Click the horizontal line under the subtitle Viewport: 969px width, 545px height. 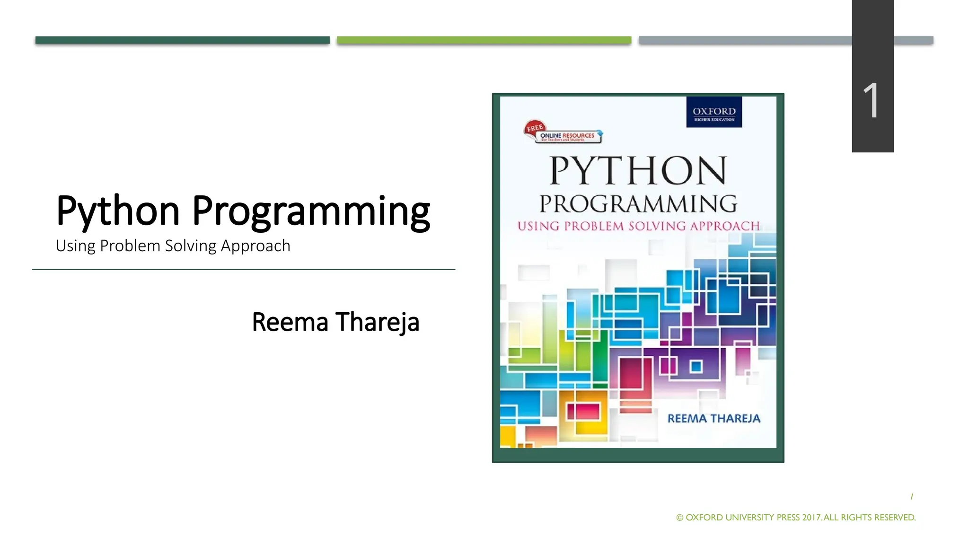click(243, 270)
